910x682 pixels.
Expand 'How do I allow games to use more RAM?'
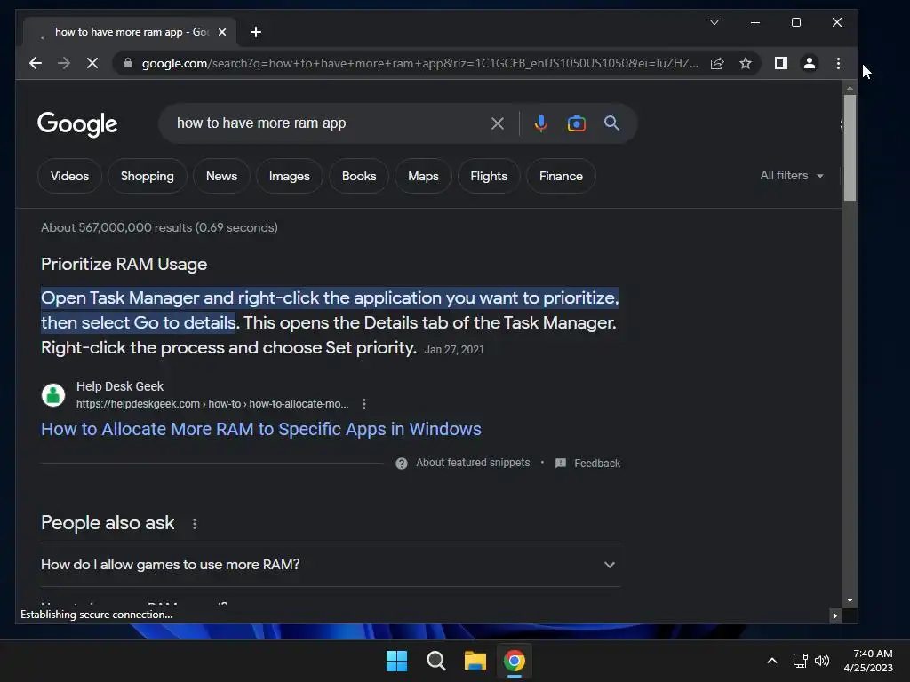pyautogui.click(x=330, y=565)
